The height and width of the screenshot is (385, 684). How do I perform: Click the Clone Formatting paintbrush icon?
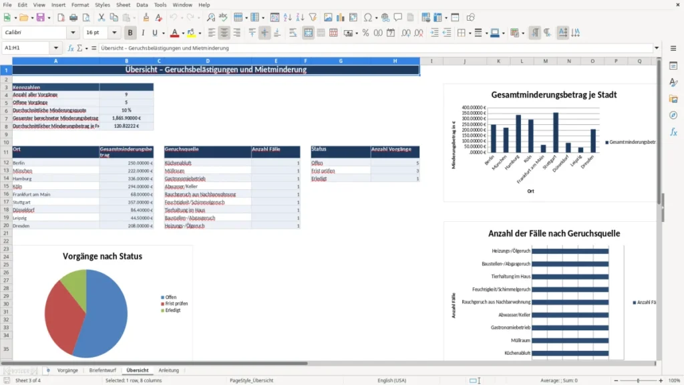tap(146, 17)
